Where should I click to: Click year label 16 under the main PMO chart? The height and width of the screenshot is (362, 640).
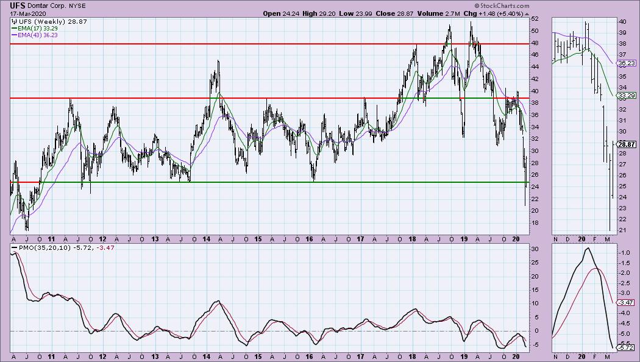pos(310,357)
